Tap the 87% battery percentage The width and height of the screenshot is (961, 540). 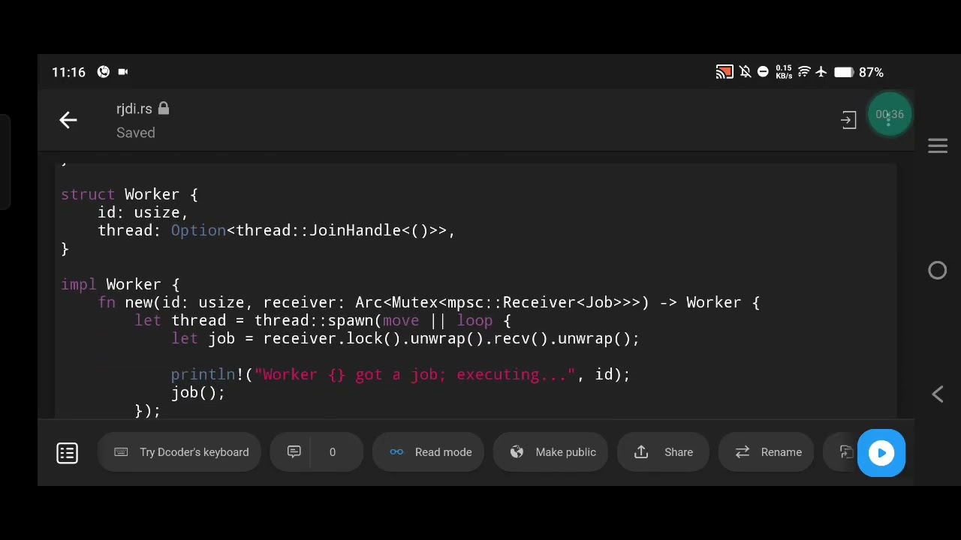871,72
